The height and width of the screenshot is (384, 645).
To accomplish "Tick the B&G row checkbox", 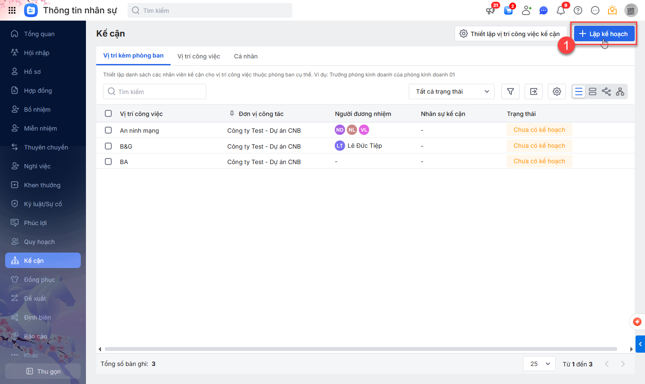I will point(108,146).
